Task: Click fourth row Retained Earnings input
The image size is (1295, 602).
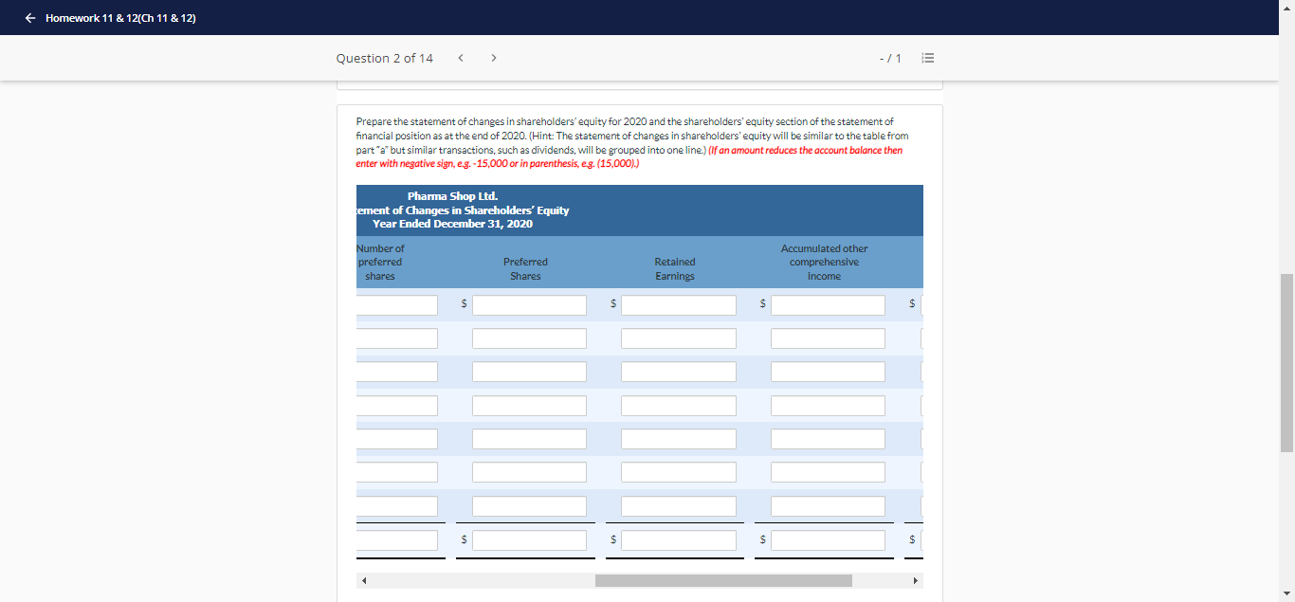Action: click(679, 406)
